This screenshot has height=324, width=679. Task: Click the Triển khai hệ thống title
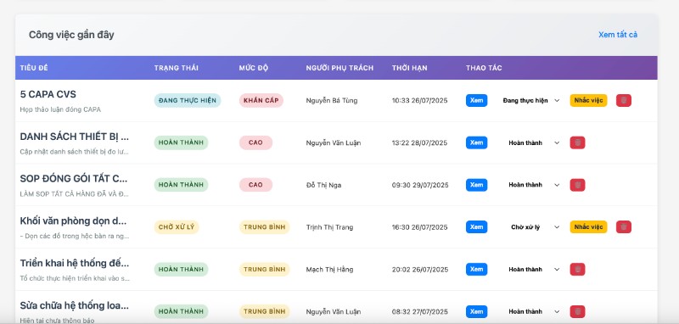75,263
